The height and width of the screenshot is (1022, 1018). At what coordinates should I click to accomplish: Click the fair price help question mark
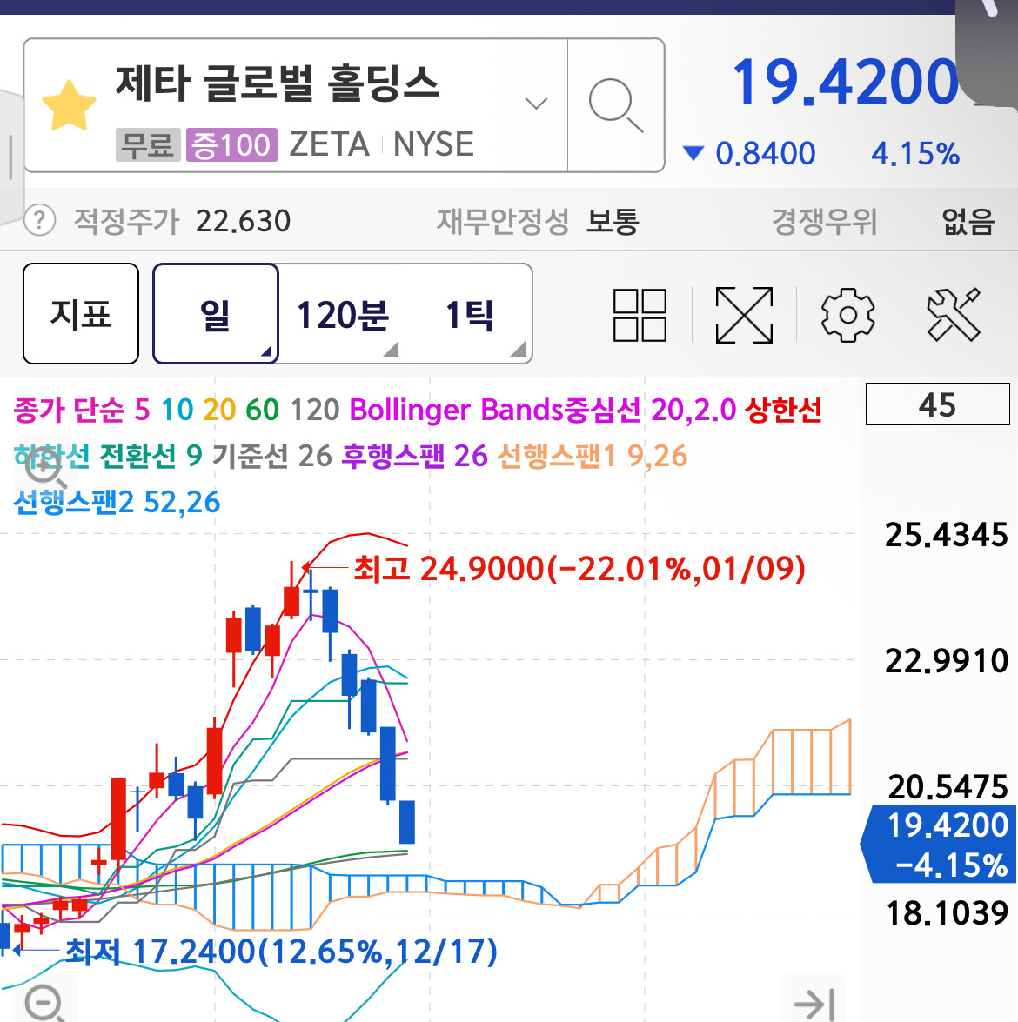(39, 220)
